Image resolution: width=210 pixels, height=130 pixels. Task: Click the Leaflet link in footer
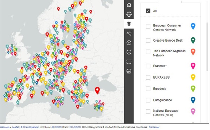[15, 127]
